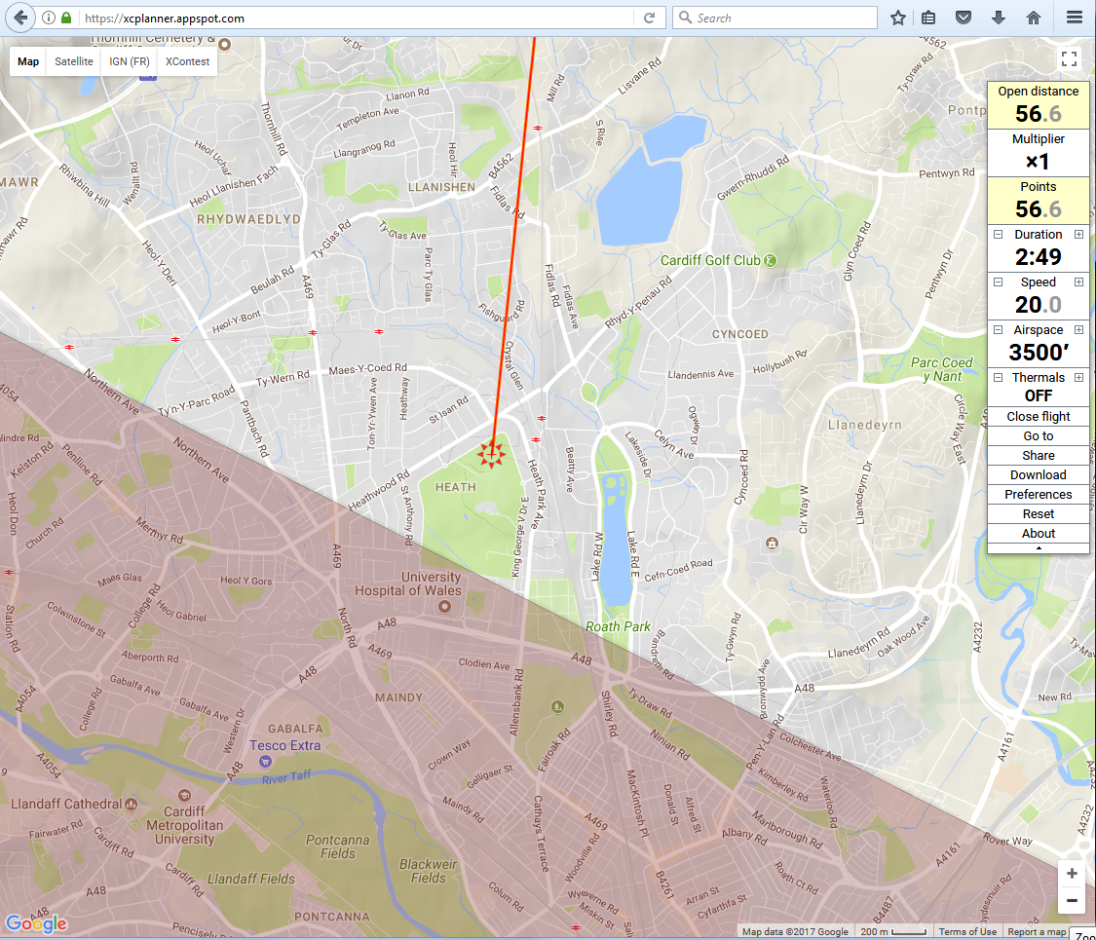Image resolution: width=1096 pixels, height=940 pixels.
Task: Open the Open distance flight type selector
Action: (x=1038, y=105)
